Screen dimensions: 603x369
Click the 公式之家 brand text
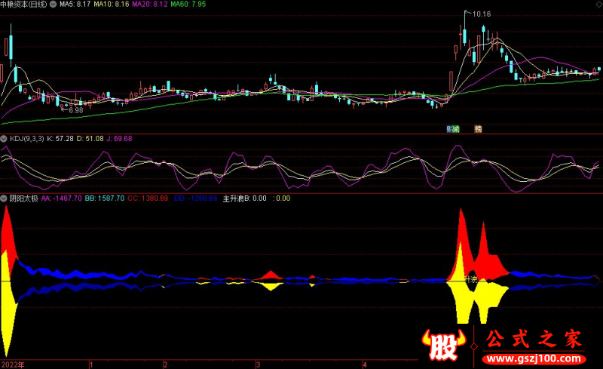coord(534,339)
